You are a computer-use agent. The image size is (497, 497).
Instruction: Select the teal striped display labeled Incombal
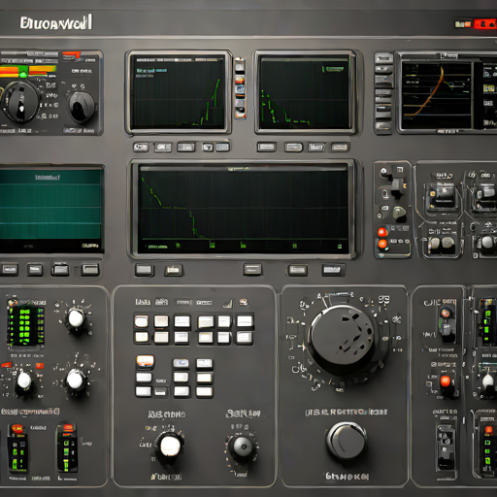click(x=51, y=209)
